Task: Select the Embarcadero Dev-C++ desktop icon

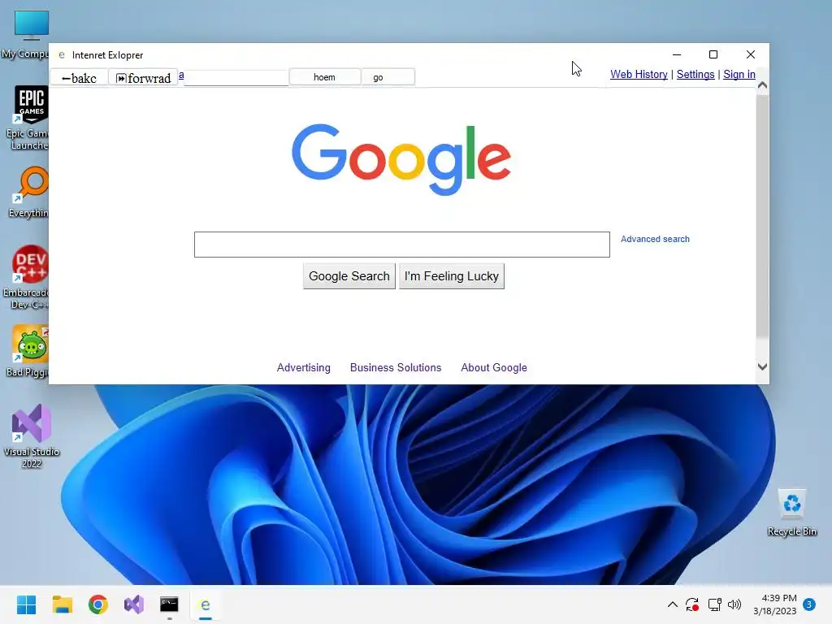Action: pos(25,277)
